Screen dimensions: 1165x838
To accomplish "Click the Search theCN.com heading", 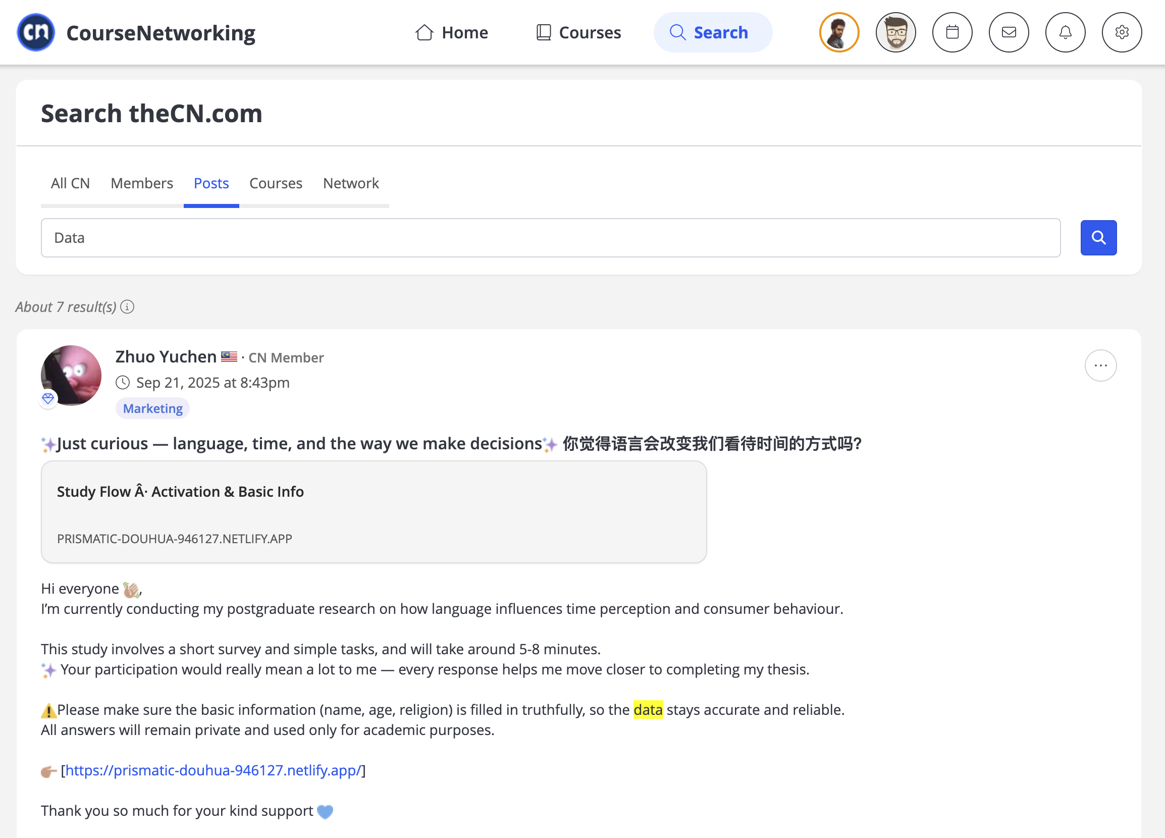I will pyautogui.click(x=151, y=113).
